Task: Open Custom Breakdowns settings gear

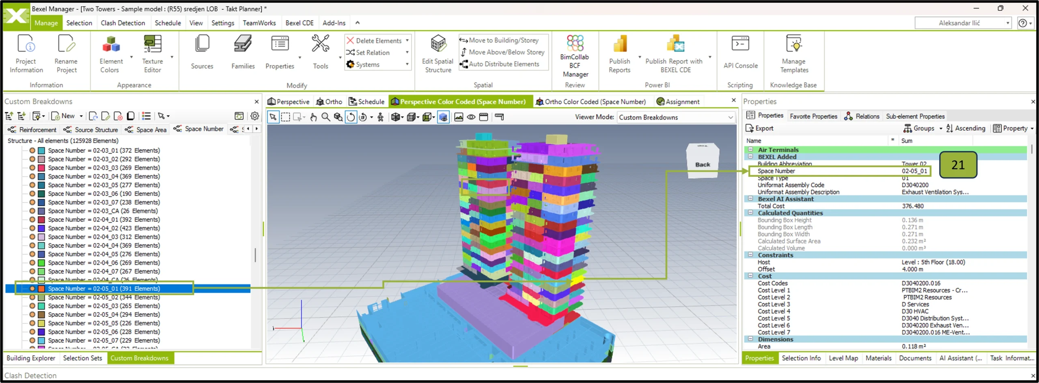Action: [254, 116]
